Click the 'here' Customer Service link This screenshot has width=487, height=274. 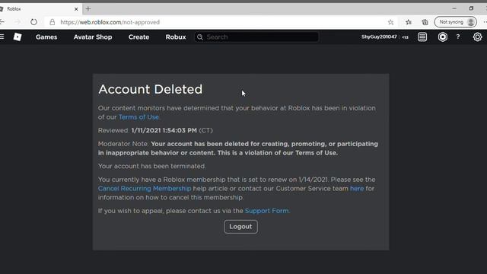(357, 189)
